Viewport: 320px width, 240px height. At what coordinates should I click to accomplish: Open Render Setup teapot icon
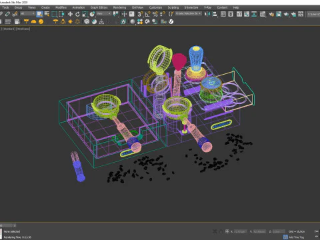[x=271, y=14]
